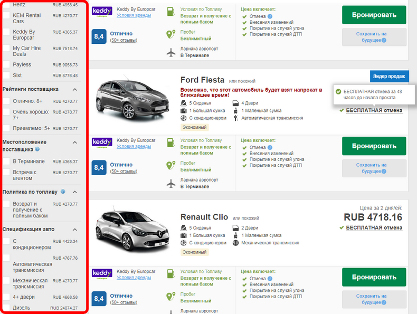Click mileage pin icon in Renault Clio offer

[x=170, y=296]
